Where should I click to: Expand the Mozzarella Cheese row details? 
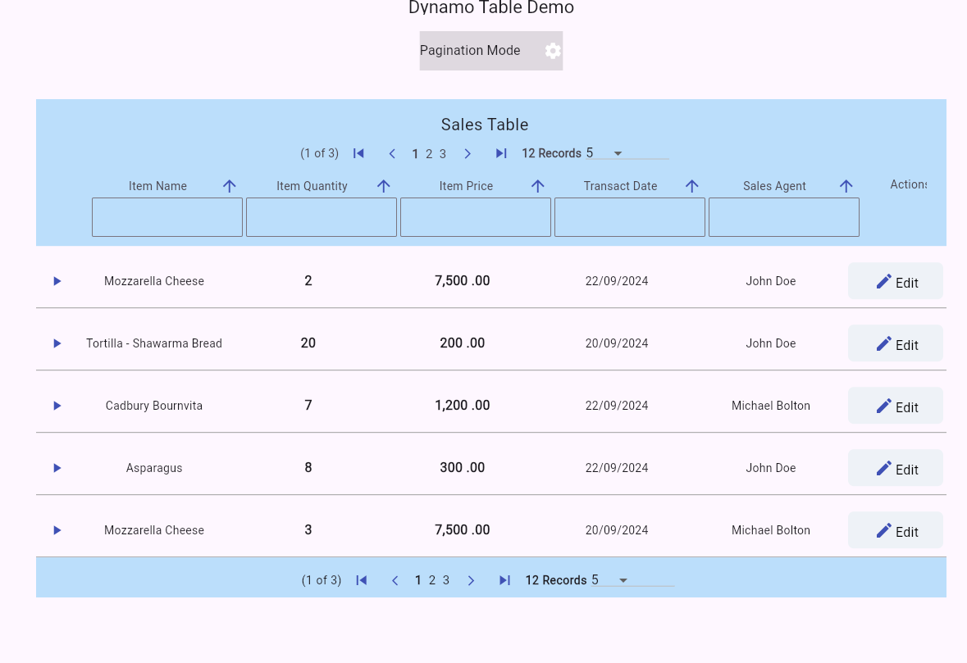[x=57, y=281]
